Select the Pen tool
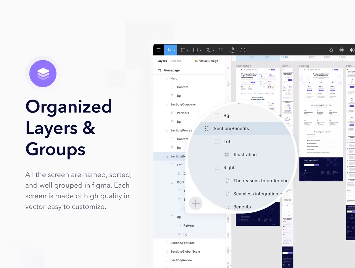Image resolution: width=355 pixels, height=268 pixels. pos(209,50)
